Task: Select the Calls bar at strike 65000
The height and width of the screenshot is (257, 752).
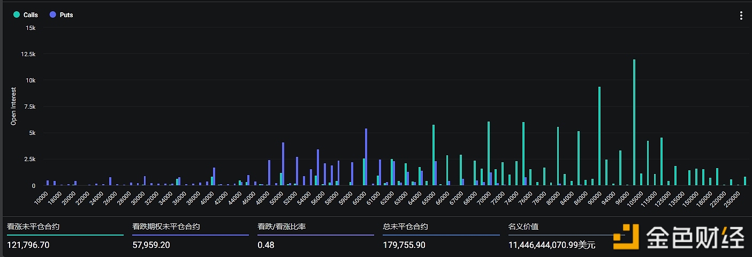Action: click(434, 155)
